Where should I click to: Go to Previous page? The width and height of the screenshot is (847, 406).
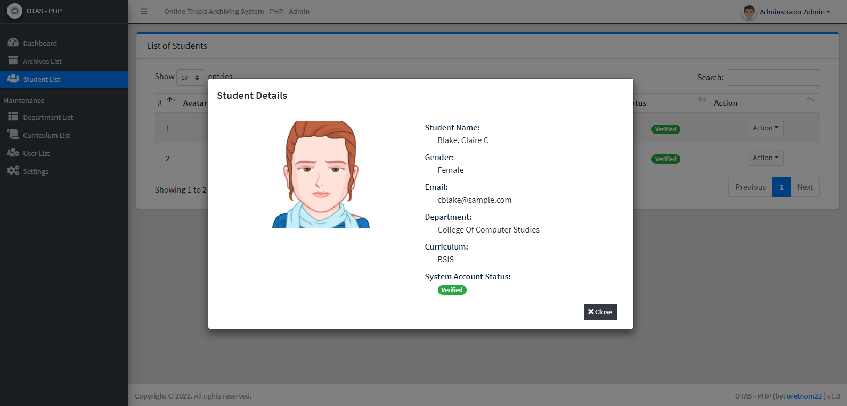coord(751,187)
